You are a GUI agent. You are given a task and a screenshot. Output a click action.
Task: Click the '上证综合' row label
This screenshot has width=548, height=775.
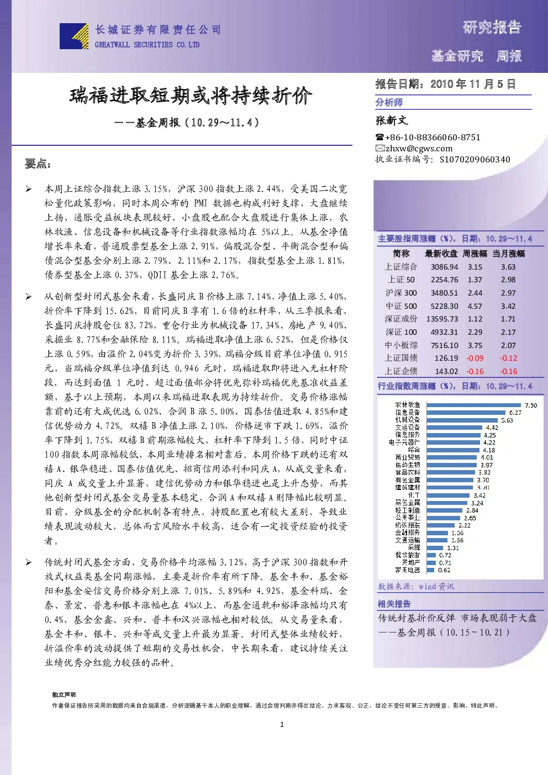(401, 267)
